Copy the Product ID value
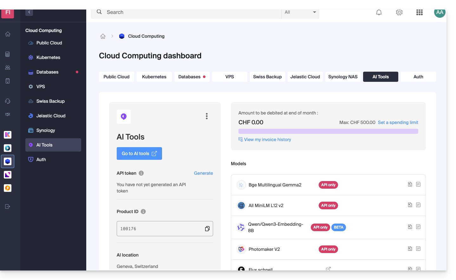456x280 pixels. coord(207,229)
